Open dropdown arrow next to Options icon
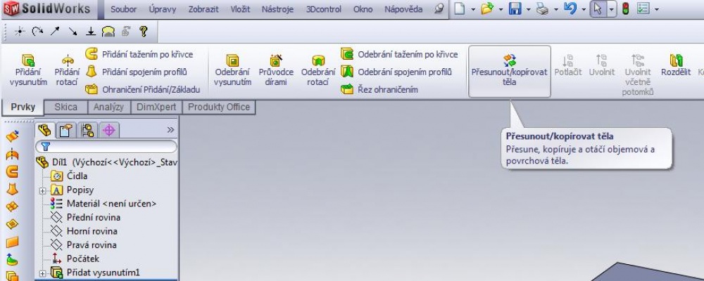Viewport: 704px width, 281px height. [x=657, y=9]
